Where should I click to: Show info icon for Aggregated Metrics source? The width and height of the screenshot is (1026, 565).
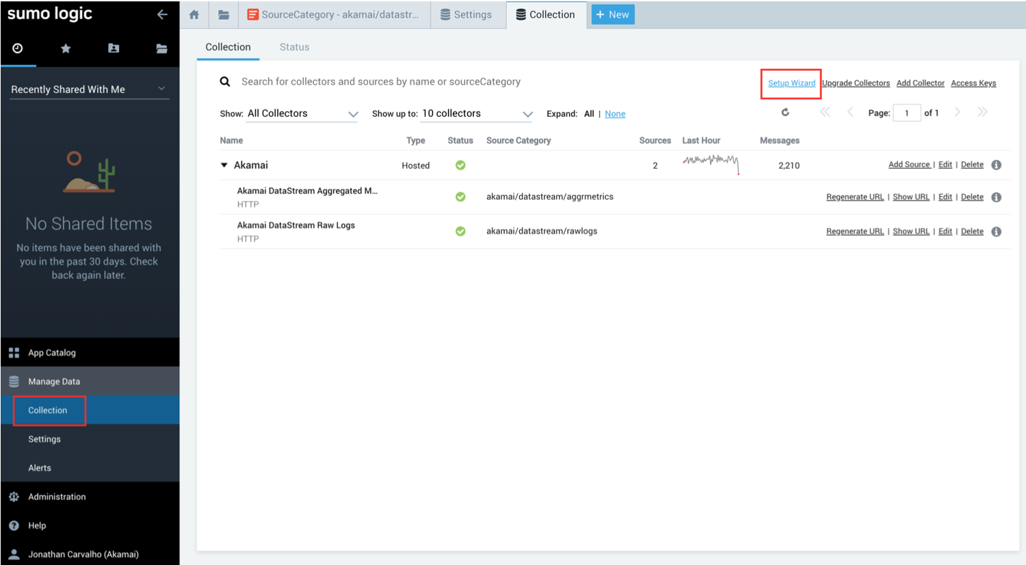pos(997,197)
